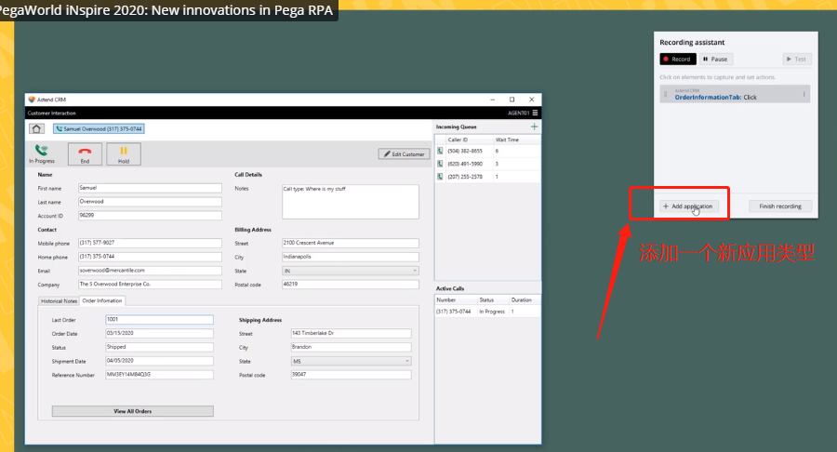Select the OrderInformationTab: Click step
The height and width of the screenshot is (452, 837).
tap(735, 95)
